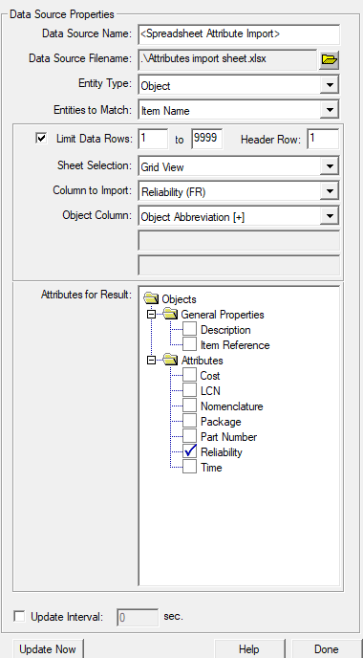This screenshot has height=658, width=363.
Task: Check the Cost attribute box
Action: 190,375
